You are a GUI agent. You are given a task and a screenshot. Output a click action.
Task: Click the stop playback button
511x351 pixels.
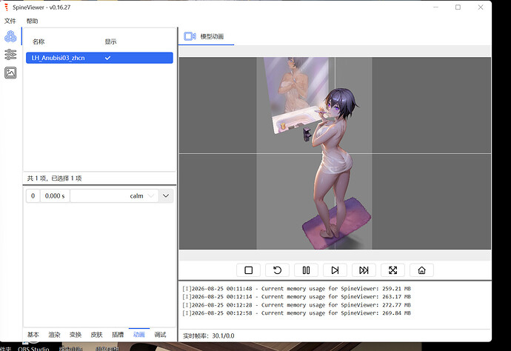pyautogui.click(x=248, y=270)
